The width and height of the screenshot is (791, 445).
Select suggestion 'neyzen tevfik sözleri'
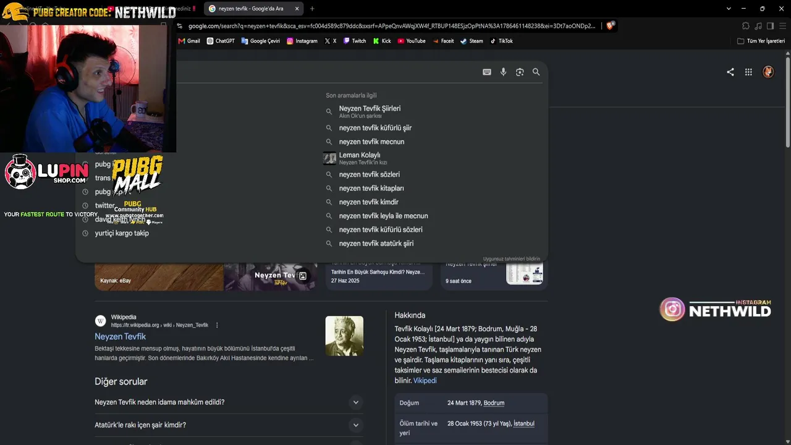[x=369, y=174]
